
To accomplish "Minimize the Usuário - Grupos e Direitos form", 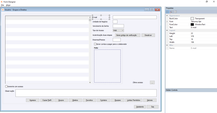I will pyautogui.click(x=147, y=10).
